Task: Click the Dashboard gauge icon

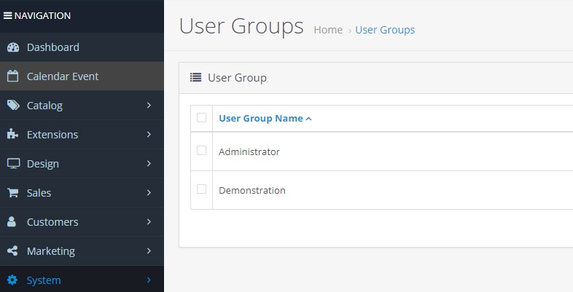Action: [12, 47]
